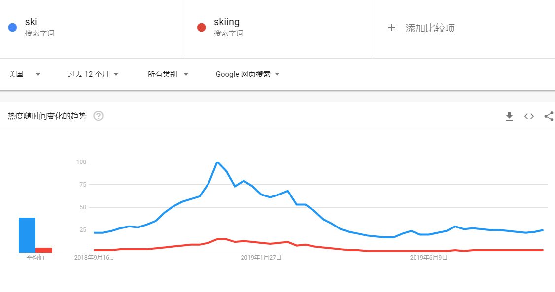
Task: Download the trend chart data as CSV
Action: pos(509,116)
